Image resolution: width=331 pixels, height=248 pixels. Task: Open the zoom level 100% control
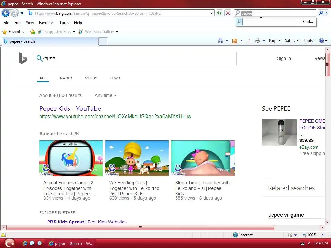pyautogui.click(x=313, y=235)
